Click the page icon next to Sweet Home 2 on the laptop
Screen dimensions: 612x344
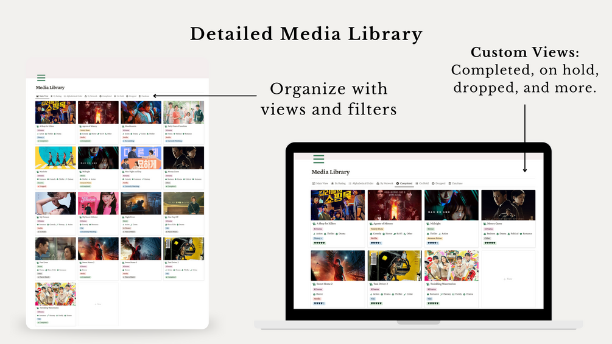tap(314, 284)
